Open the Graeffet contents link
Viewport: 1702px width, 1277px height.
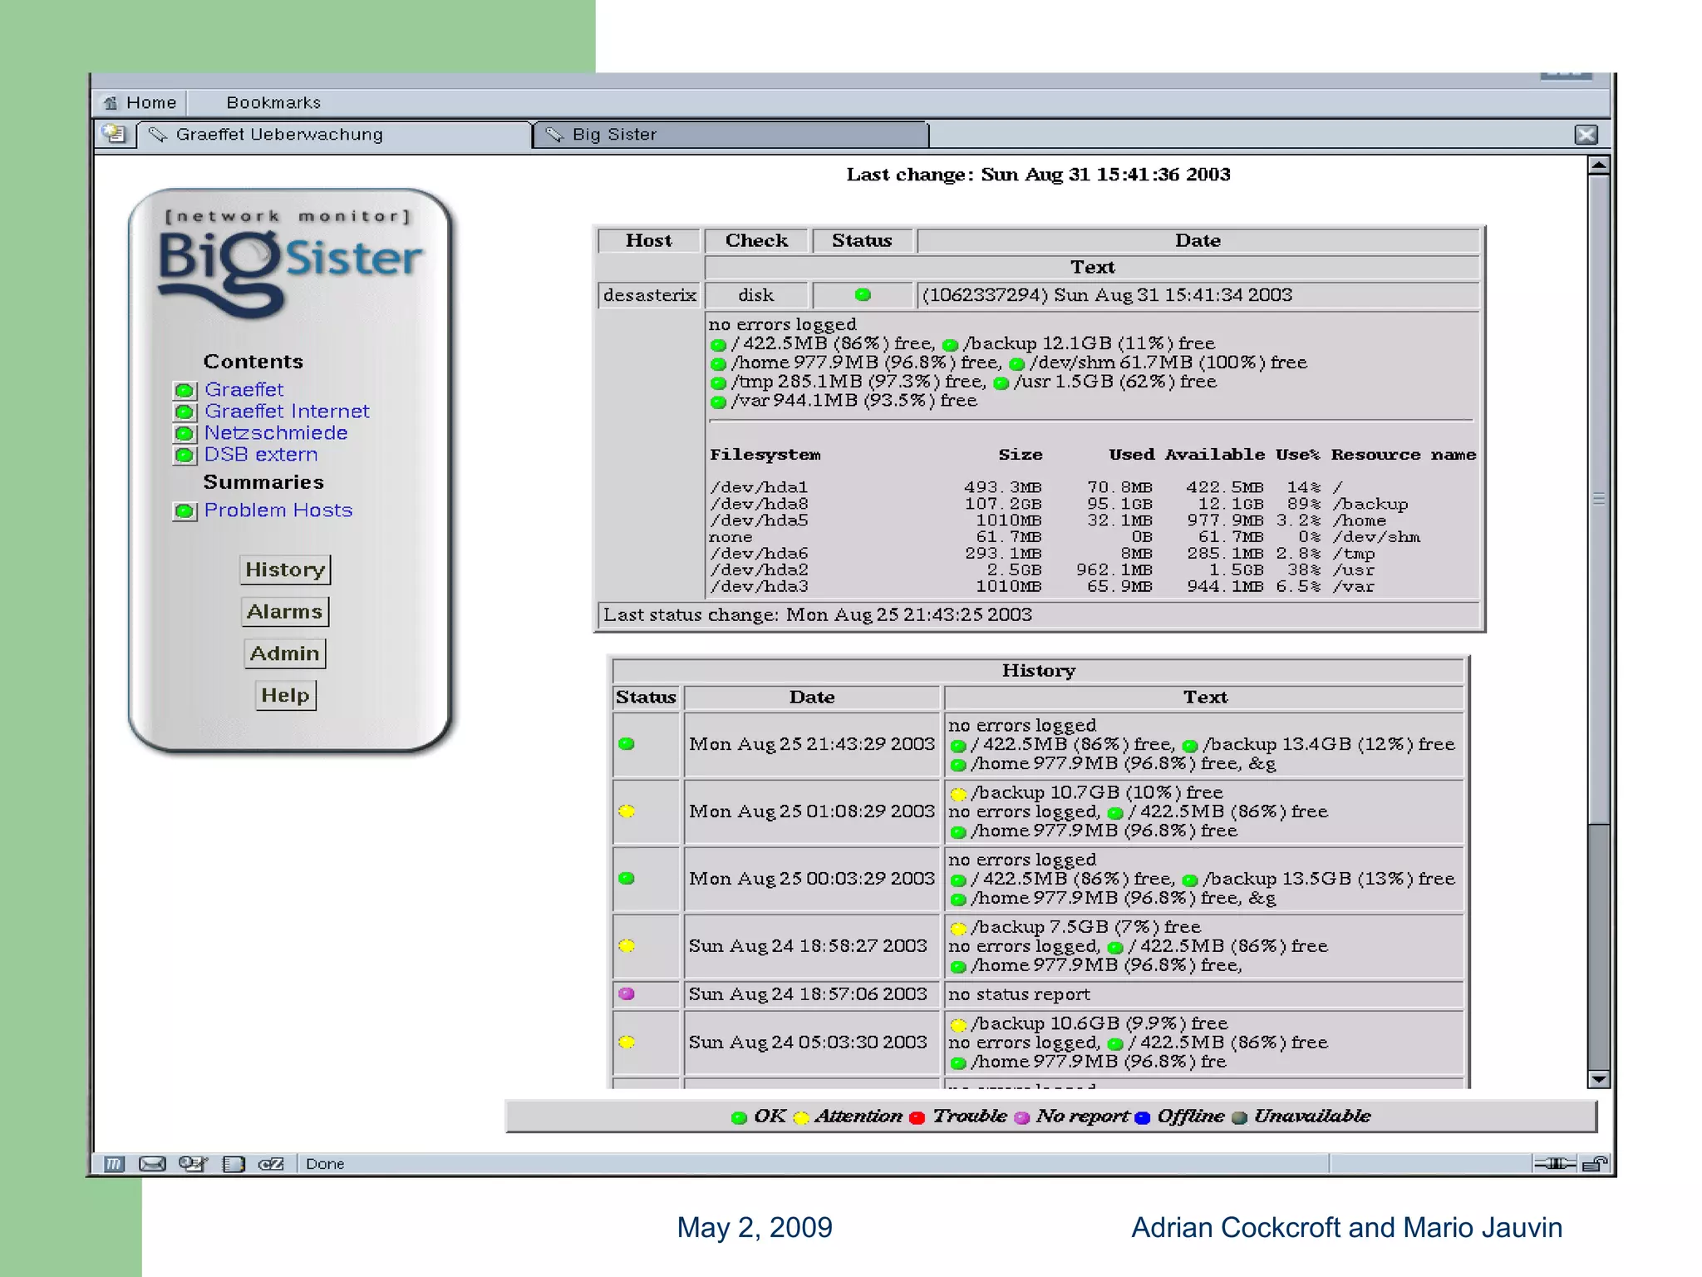coord(244,389)
